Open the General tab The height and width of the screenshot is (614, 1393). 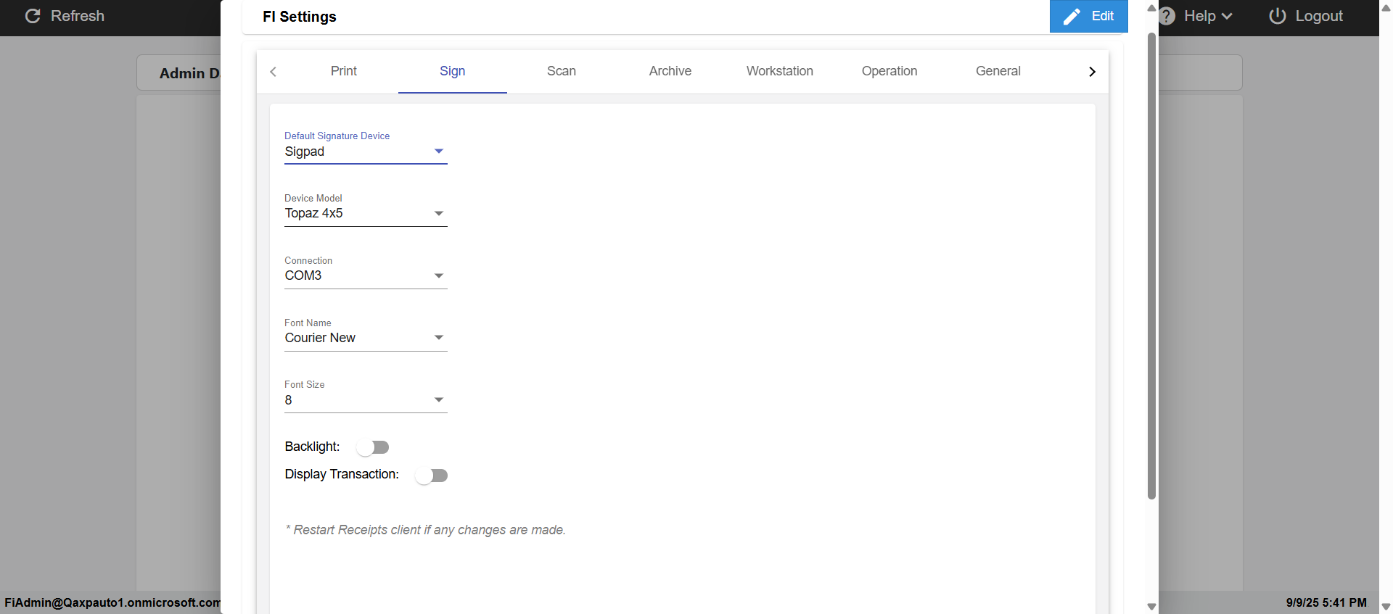click(x=998, y=71)
